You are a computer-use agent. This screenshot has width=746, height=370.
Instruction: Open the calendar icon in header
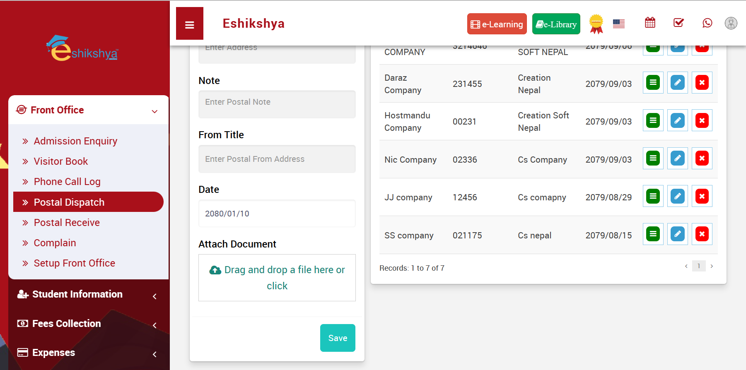click(650, 23)
